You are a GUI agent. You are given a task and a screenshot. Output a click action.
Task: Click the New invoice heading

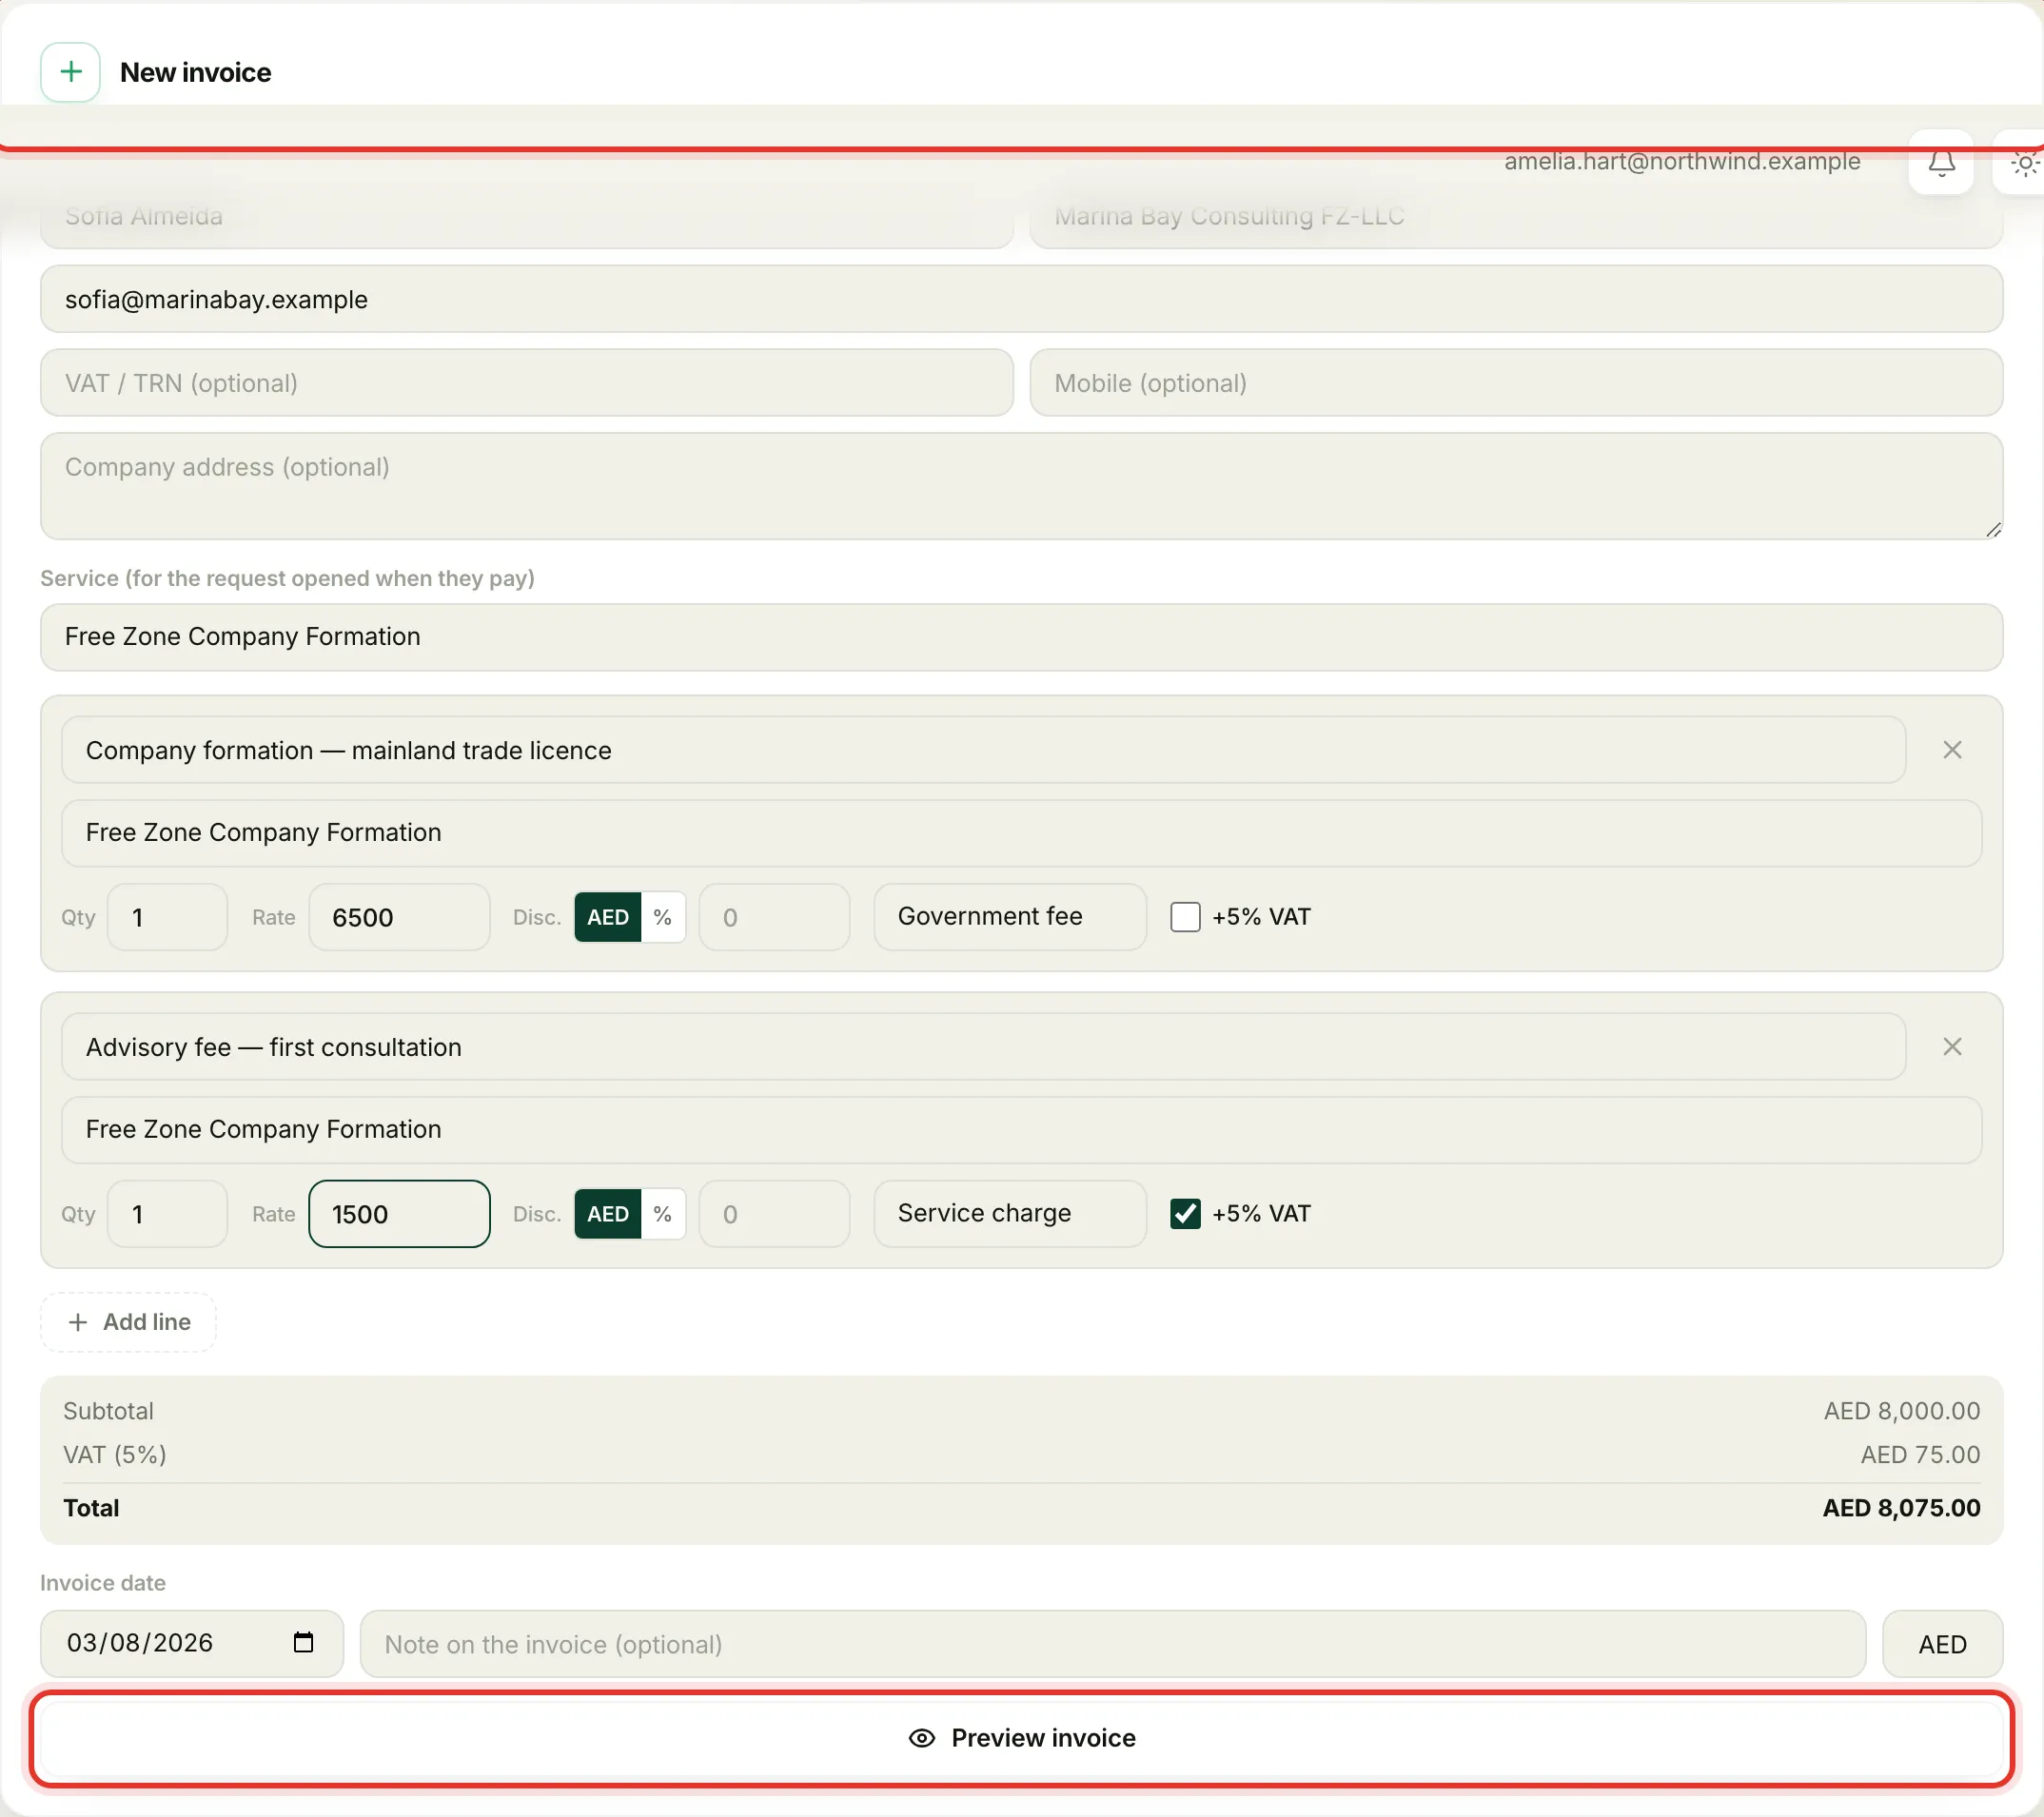[x=196, y=72]
